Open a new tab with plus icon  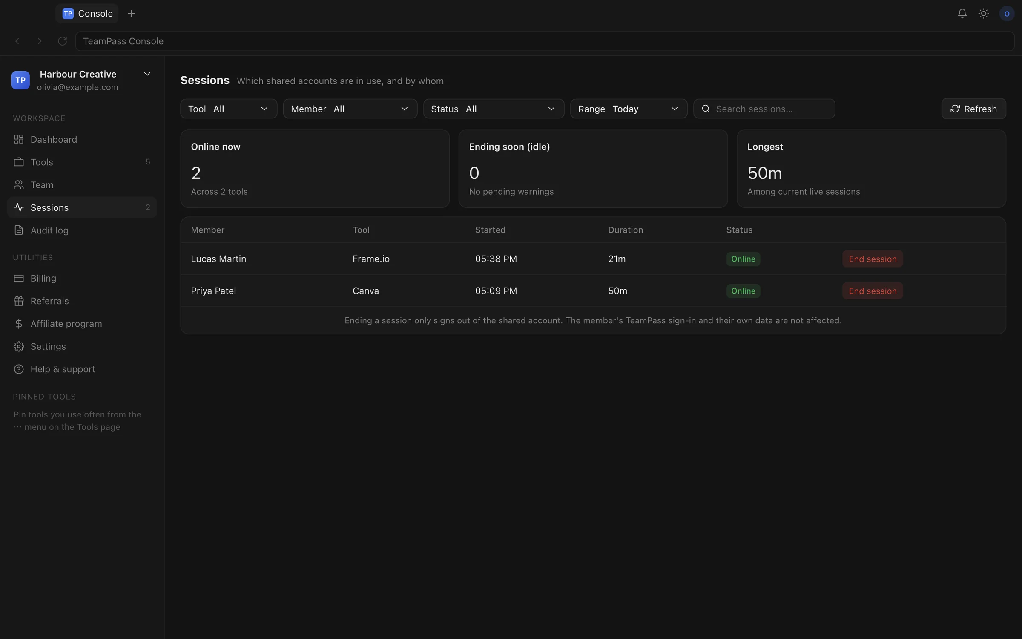[x=131, y=14]
